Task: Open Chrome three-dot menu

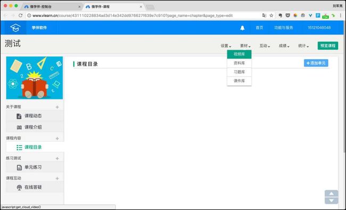Action: click(341, 15)
